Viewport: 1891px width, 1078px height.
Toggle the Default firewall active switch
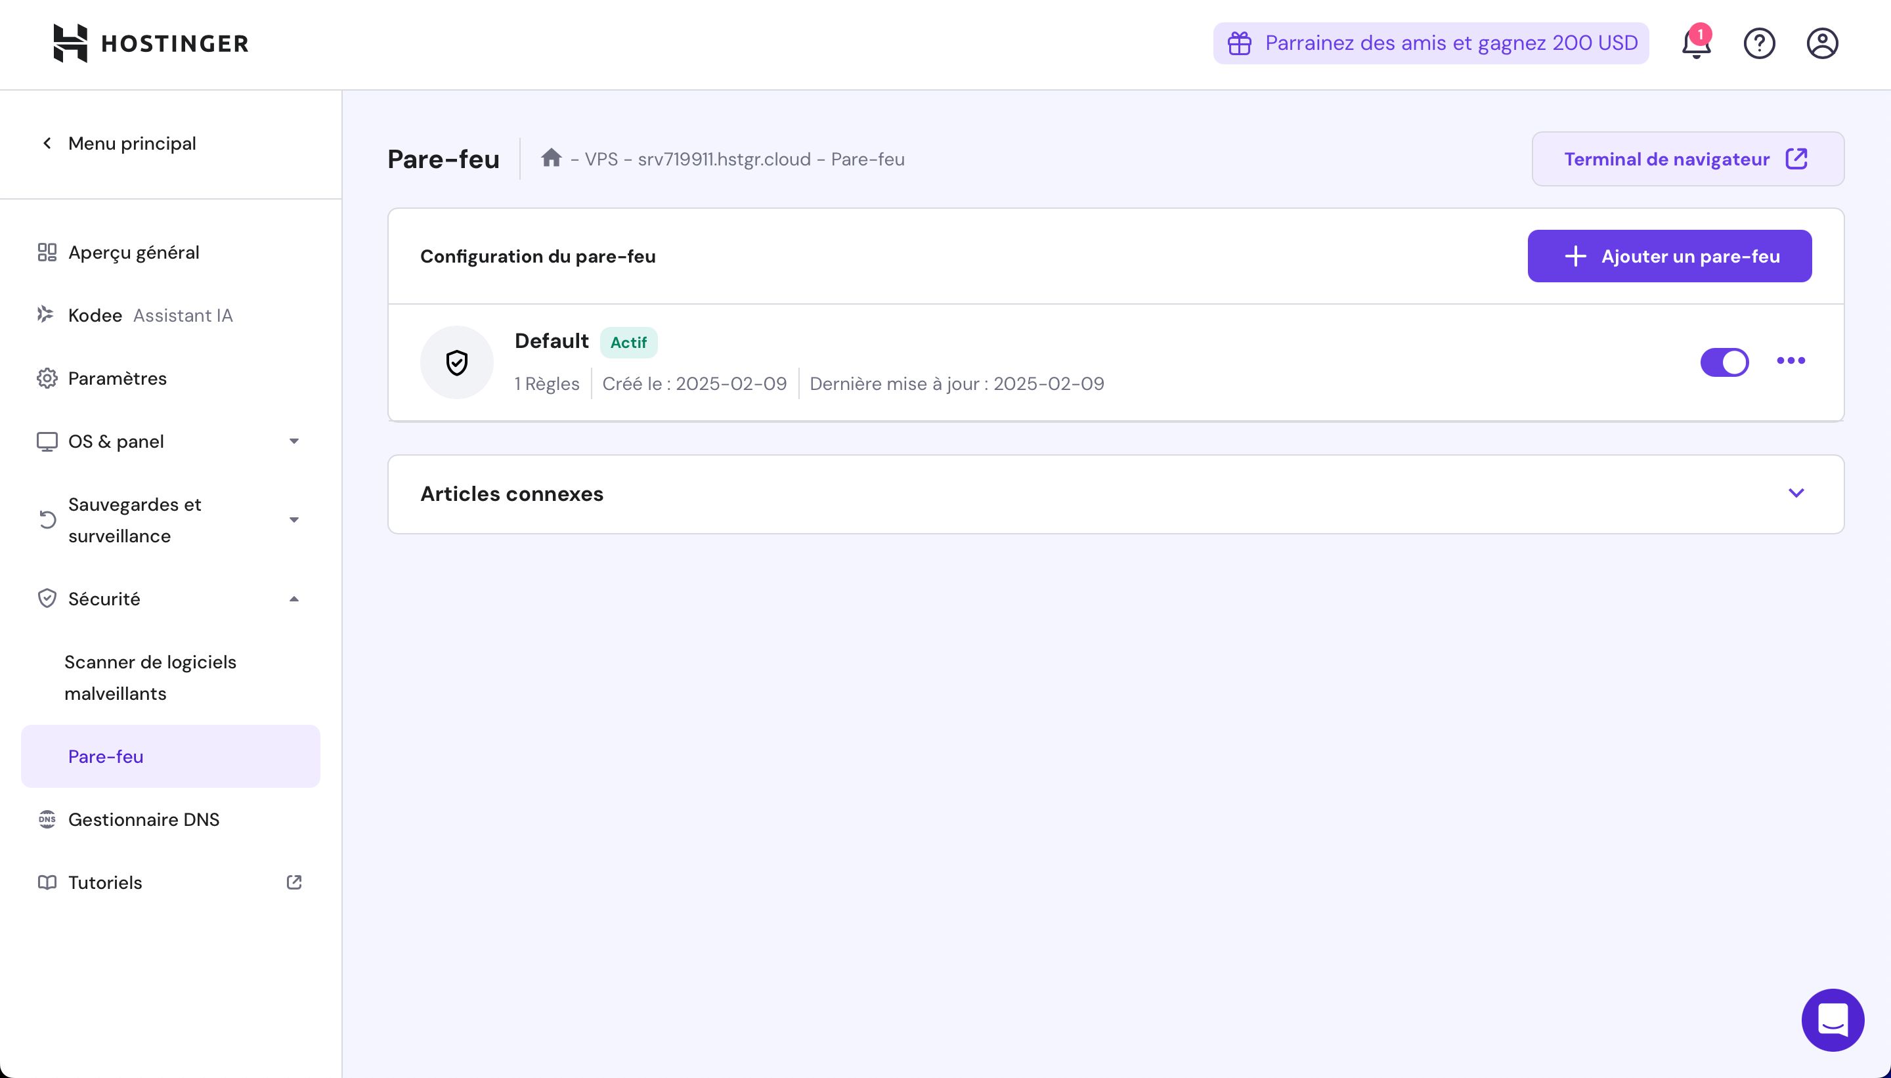coord(1725,361)
